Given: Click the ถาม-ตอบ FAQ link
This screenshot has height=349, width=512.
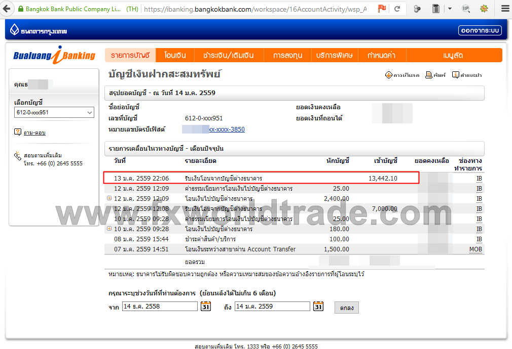Looking at the screenshot, I should pyautogui.click(x=34, y=133).
